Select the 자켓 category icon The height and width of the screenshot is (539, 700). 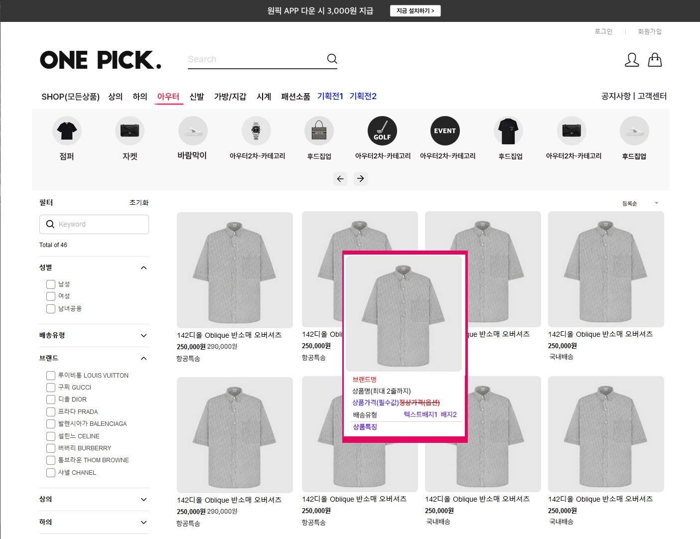point(130,131)
